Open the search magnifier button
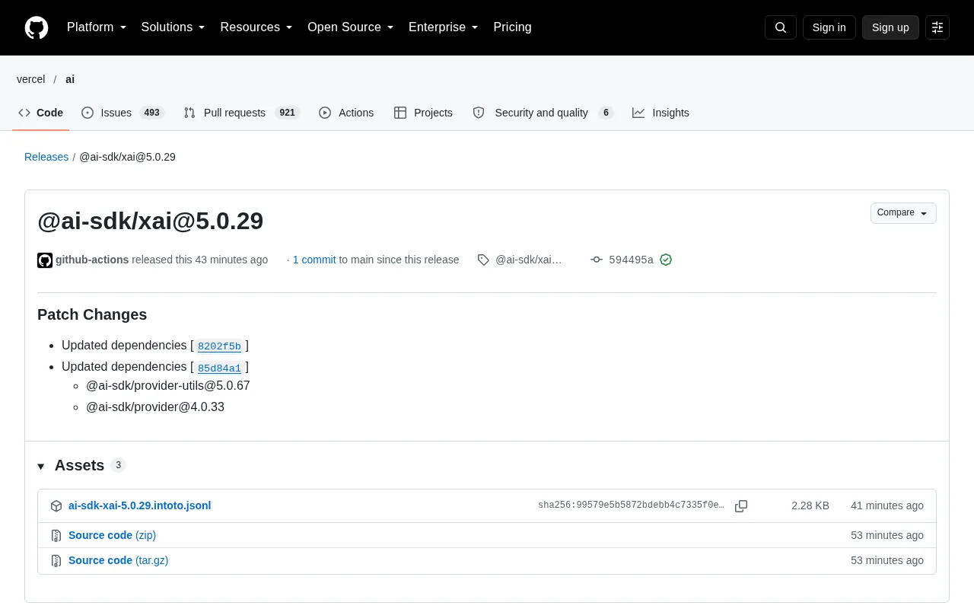This screenshot has width=974, height=609. 781,27
